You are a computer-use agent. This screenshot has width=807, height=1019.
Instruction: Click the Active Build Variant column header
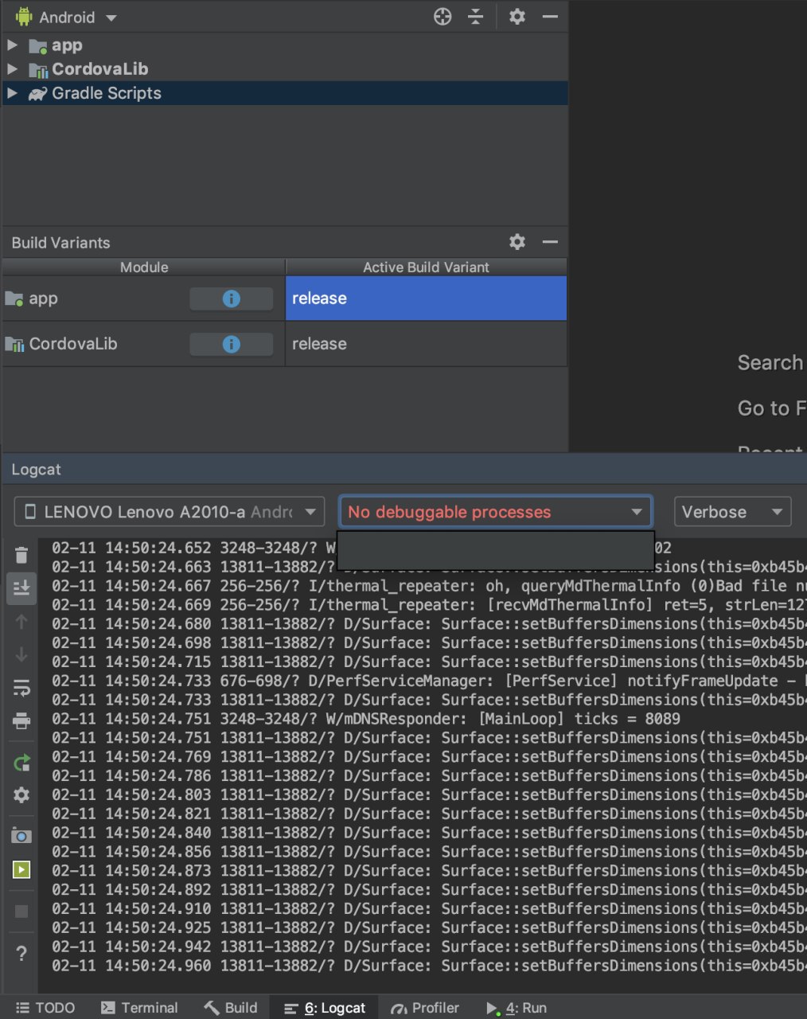426,267
